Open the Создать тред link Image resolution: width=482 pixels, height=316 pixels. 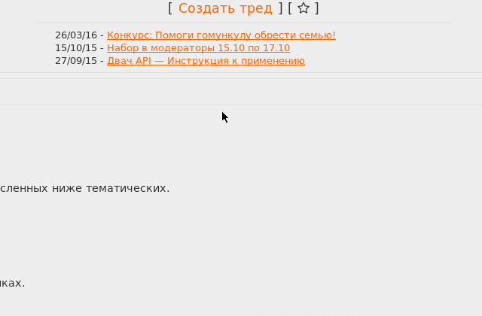[225, 8]
